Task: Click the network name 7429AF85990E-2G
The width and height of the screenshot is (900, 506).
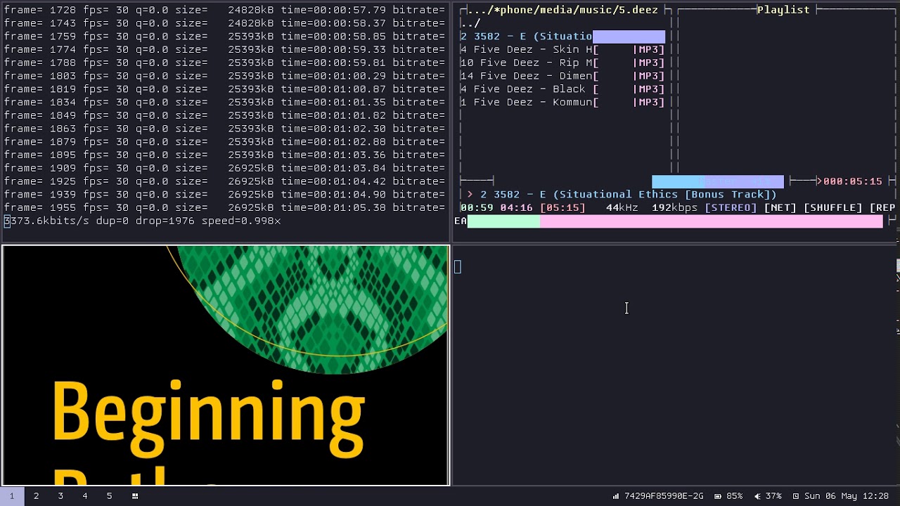Action: coord(664,496)
